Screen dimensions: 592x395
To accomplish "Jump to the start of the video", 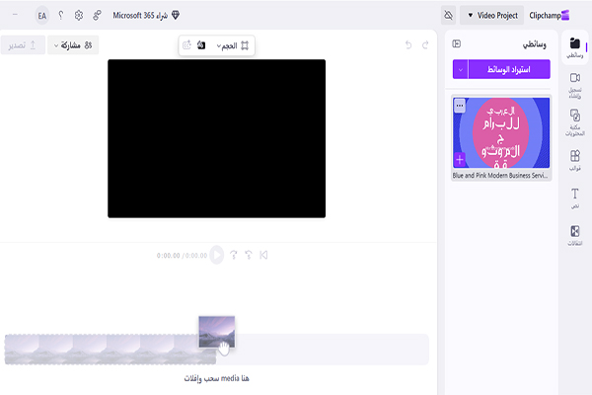I will click(x=263, y=255).
